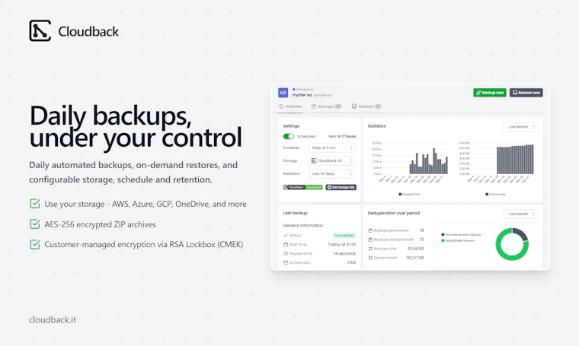Click the icon beside Backups deduplicated
Image resolution: width=579 pixels, height=346 pixels.
tap(370, 240)
